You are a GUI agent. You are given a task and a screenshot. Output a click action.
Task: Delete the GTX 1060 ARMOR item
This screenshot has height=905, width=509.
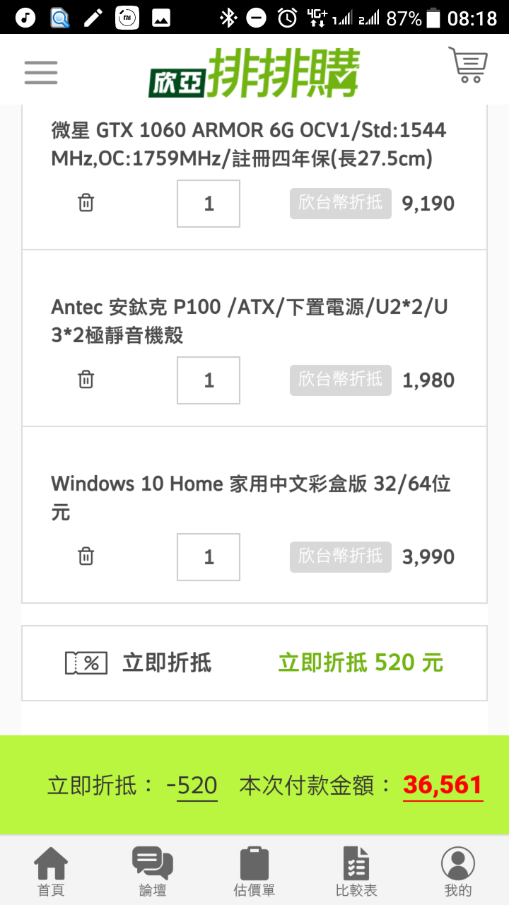[86, 203]
